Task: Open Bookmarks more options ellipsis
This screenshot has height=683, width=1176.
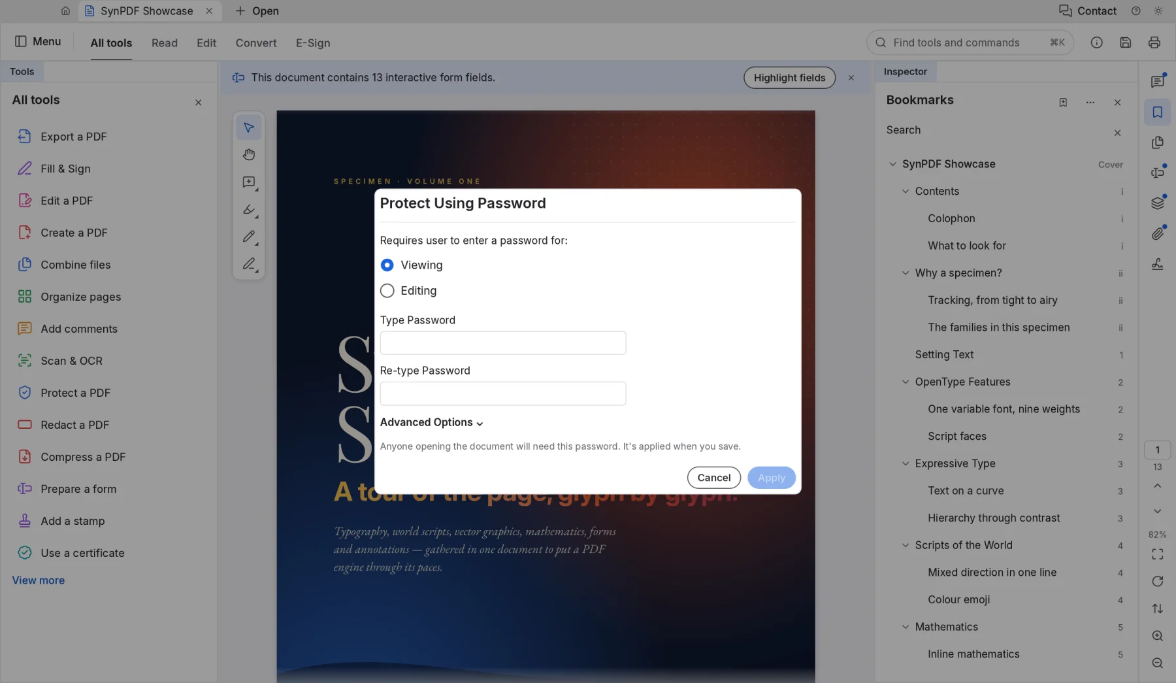Action: point(1090,103)
